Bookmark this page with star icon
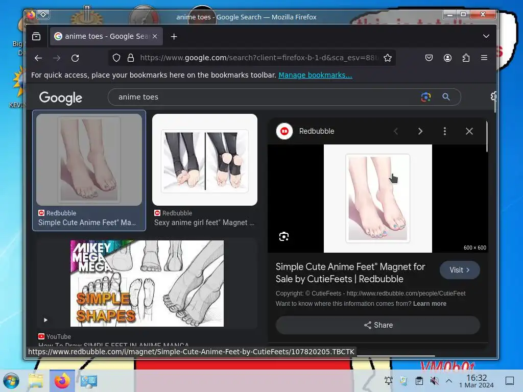The image size is (523, 392). point(388,58)
